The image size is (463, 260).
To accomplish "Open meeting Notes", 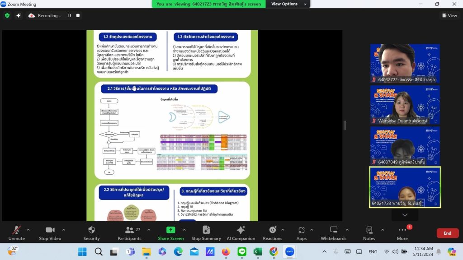I will click(369, 233).
